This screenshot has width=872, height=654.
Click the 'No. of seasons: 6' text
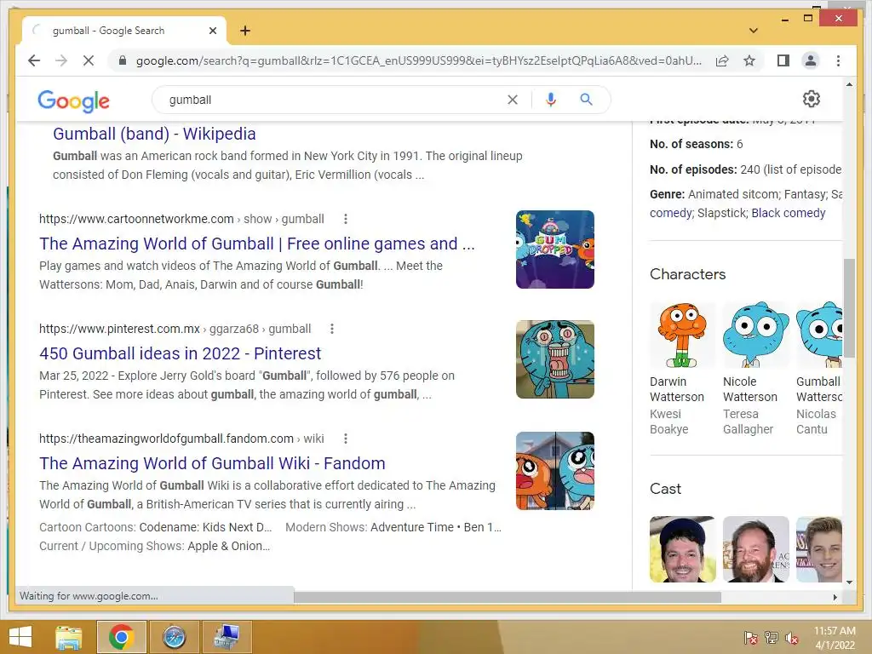(x=697, y=144)
